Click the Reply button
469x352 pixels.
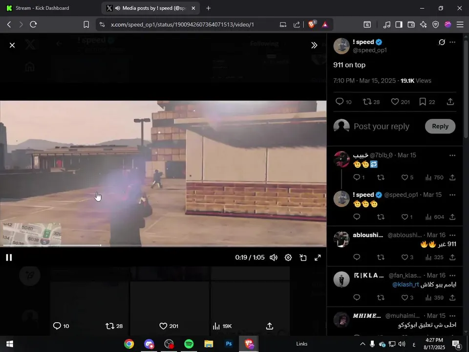pos(440,126)
